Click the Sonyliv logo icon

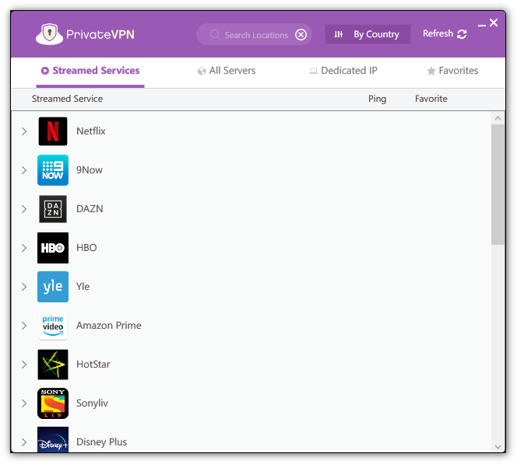[x=53, y=403]
